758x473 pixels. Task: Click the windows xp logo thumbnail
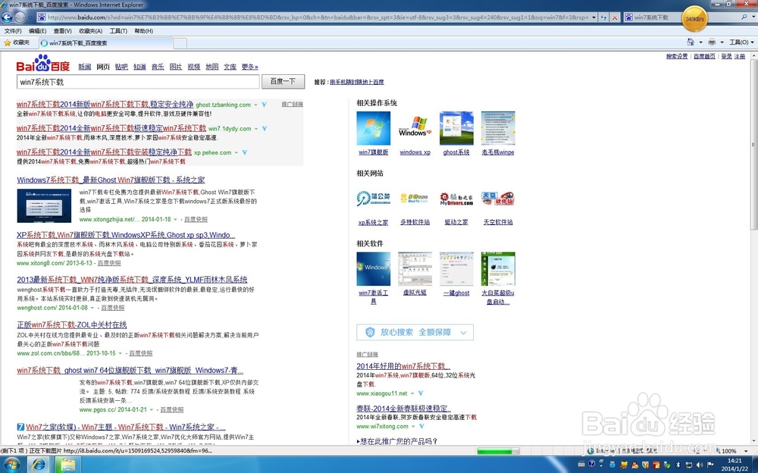click(x=415, y=128)
